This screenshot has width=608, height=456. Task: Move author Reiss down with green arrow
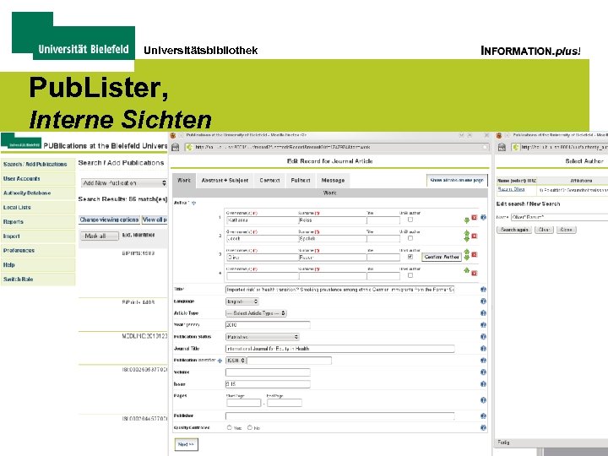point(467,220)
